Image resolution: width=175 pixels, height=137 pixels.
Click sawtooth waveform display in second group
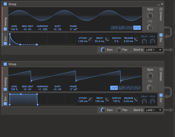tap(75, 76)
